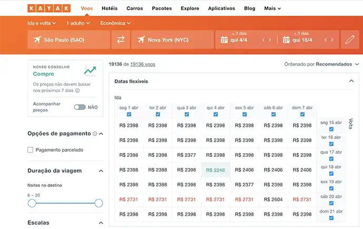
Task: Open Ordenado por Recomendados sort dropdown
Action: tap(321, 64)
